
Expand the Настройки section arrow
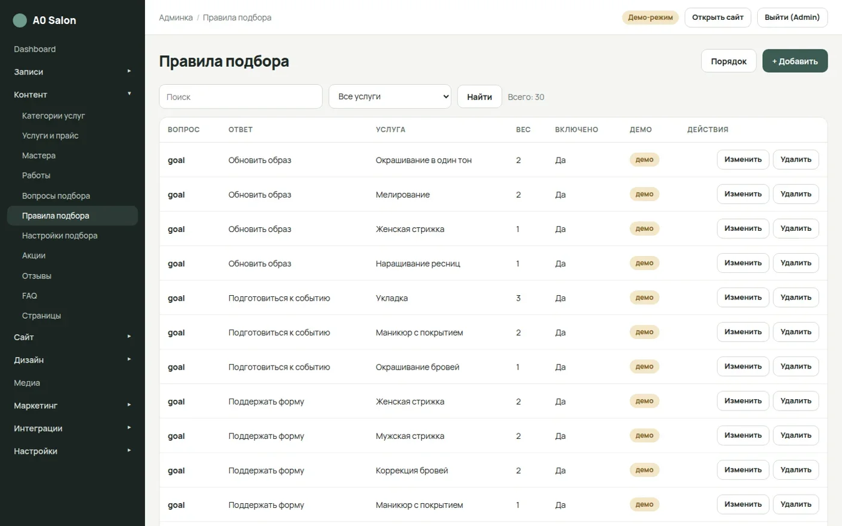click(x=129, y=451)
